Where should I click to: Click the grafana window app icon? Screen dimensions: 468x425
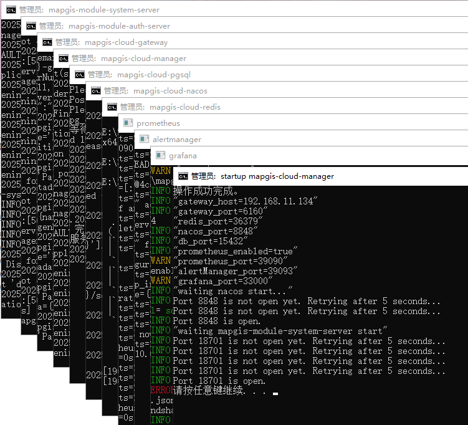click(161, 155)
